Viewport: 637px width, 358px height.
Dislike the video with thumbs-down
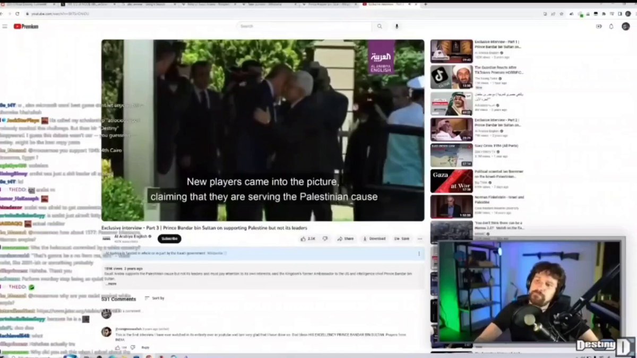[x=325, y=239]
